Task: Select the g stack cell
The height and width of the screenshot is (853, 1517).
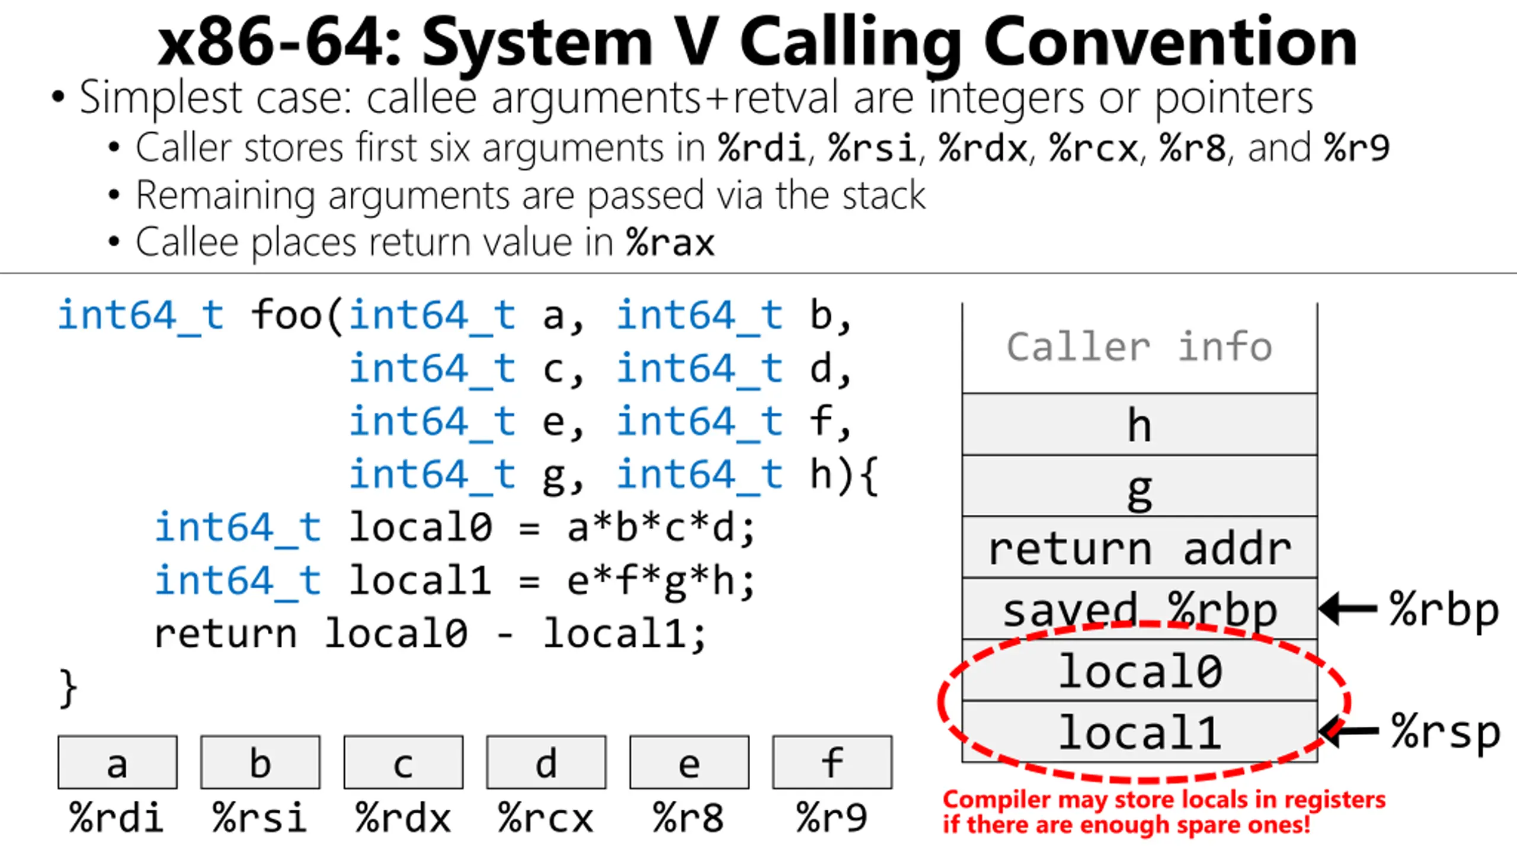Action: [x=1139, y=486]
